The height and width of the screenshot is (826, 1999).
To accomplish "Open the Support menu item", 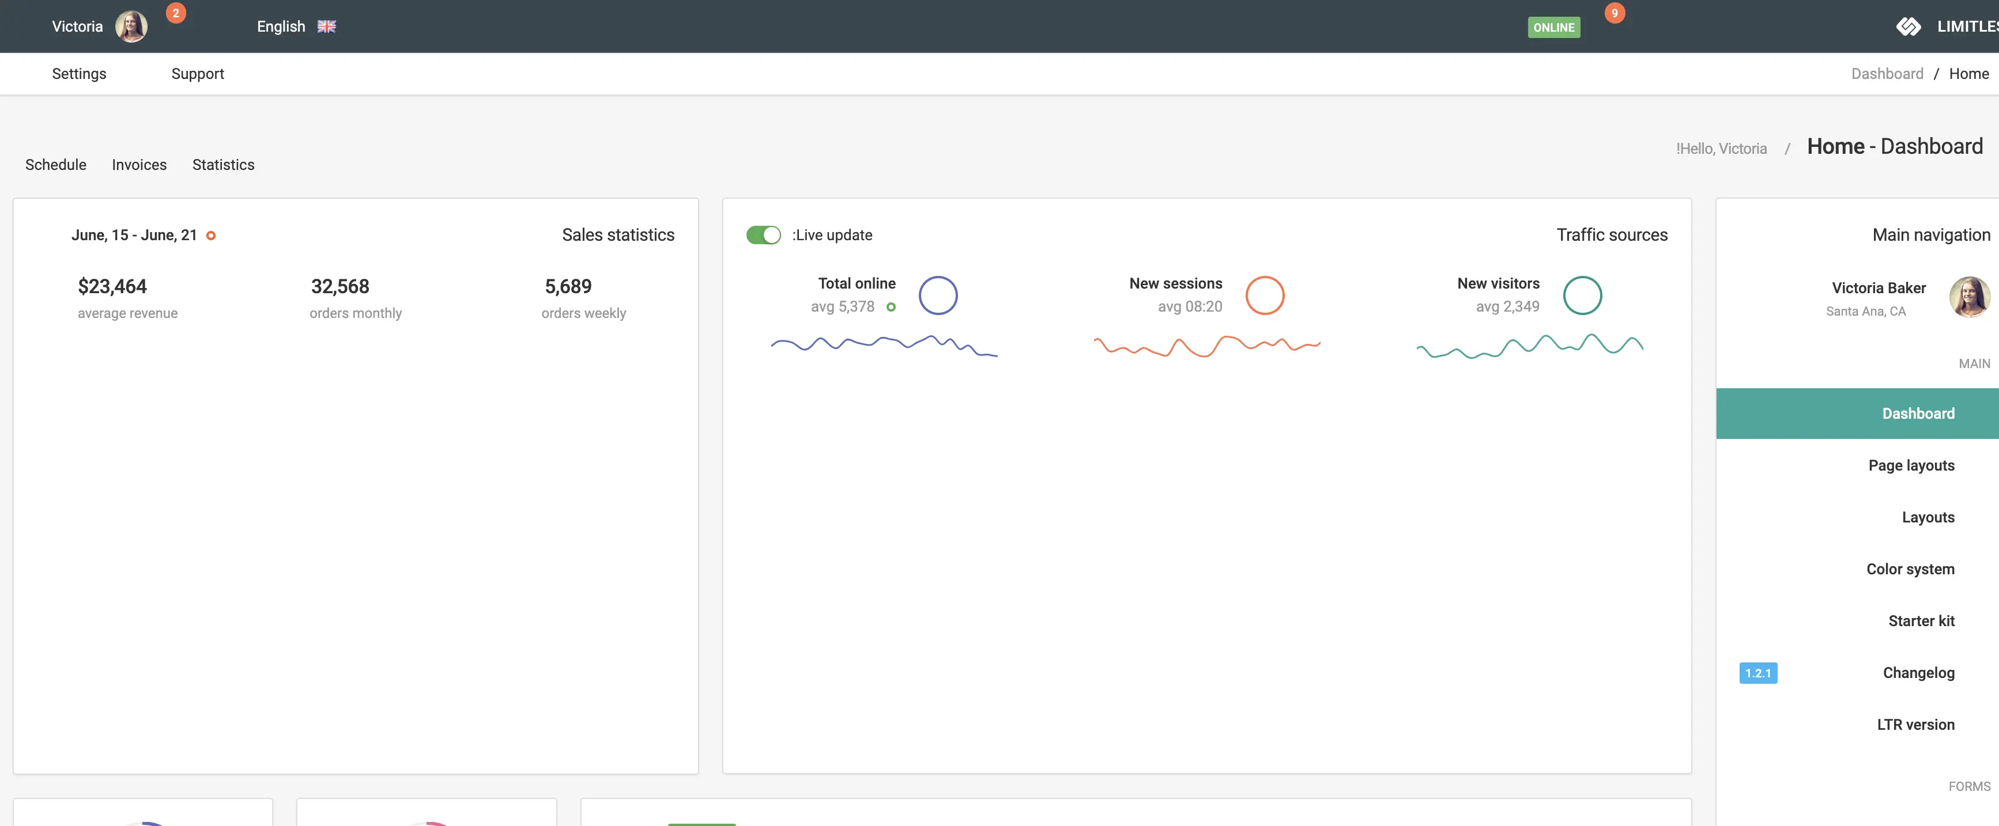I will click(x=197, y=74).
